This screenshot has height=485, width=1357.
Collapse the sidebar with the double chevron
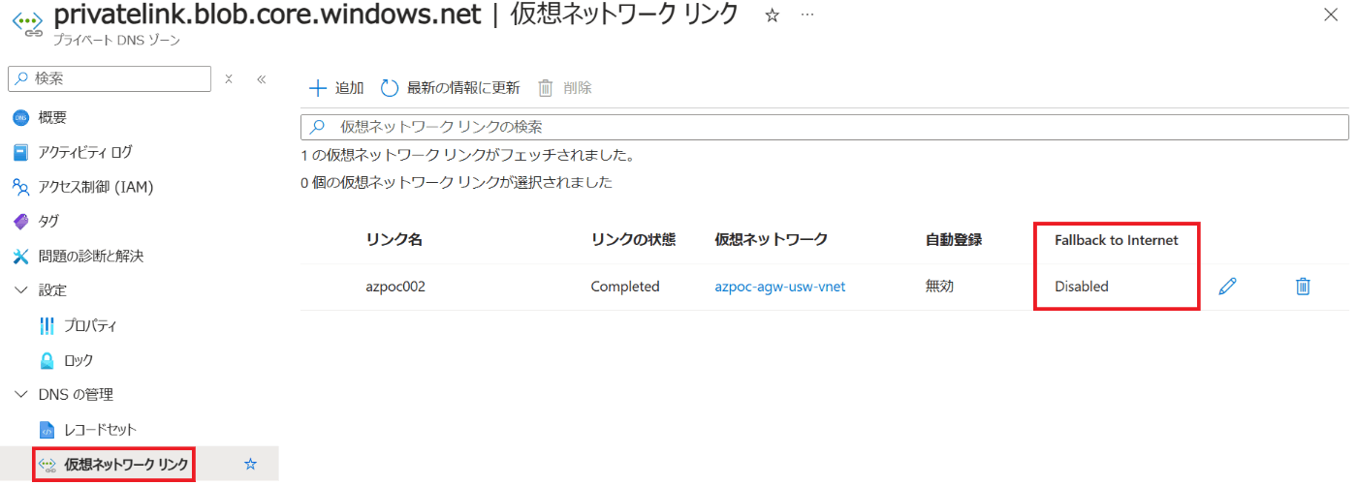pyautogui.click(x=261, y=79)
